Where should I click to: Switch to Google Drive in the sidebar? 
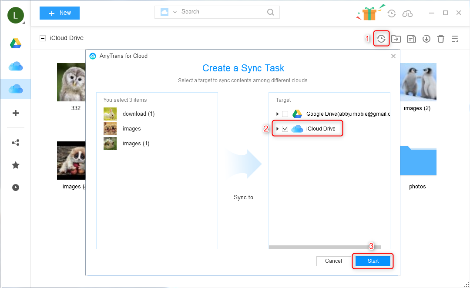click(16, 44)
